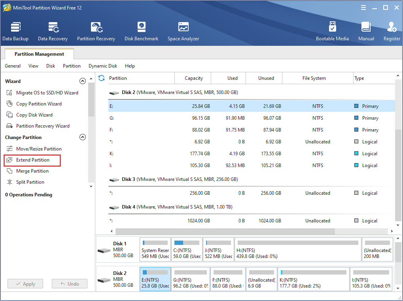
Task: Click the Split Partition icon
Action: [9, 182]
